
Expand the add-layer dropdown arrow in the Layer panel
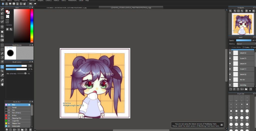click(x=243, y=89)
